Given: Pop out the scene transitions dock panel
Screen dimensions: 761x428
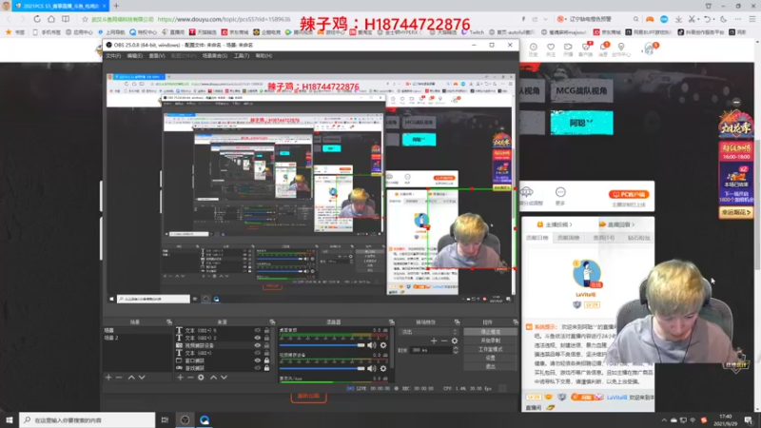Looking at the screenshot, I should coord(457,321).
